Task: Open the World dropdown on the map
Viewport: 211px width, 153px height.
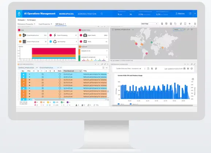Action: click(x=178, y=30)
